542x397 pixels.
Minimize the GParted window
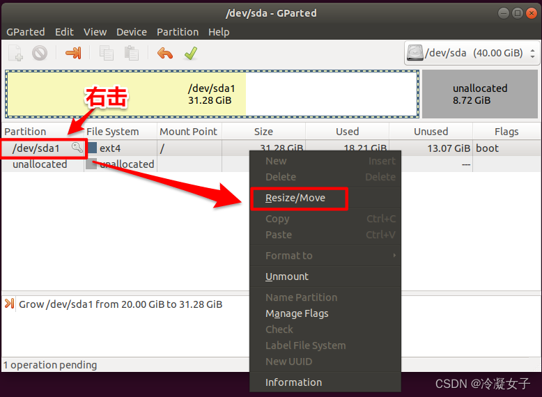coord(503,13)
